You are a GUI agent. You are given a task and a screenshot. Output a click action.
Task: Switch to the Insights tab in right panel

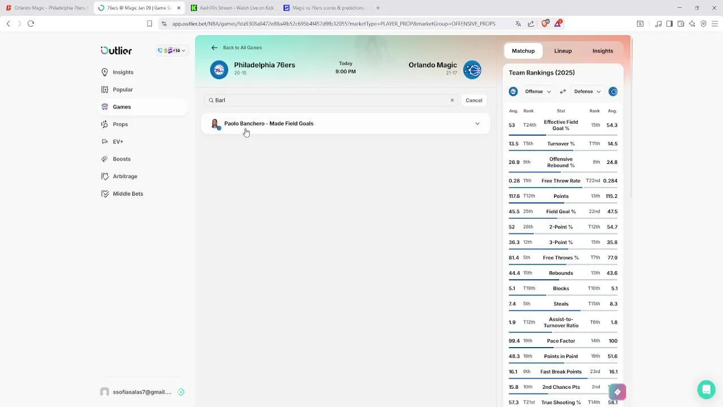(603, 51)
